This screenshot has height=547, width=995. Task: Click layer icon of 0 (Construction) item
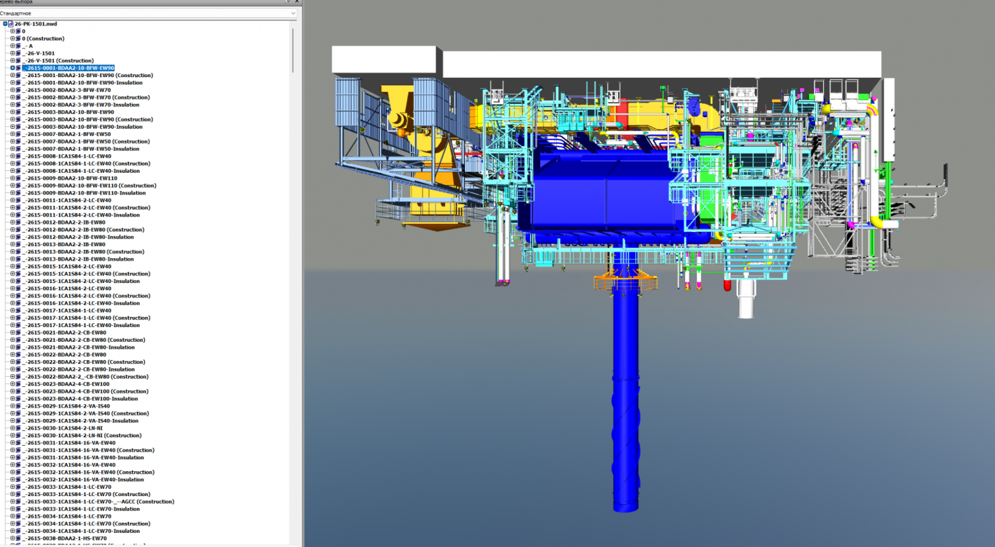pyautogui.click(x=18, y=38)
